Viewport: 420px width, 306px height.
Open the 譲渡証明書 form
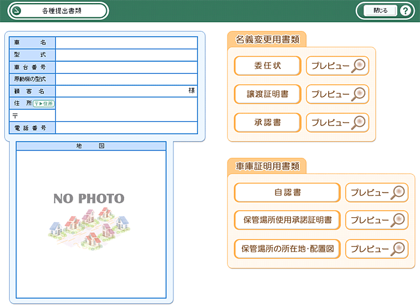pyautogui.click(x=267, y=94)
